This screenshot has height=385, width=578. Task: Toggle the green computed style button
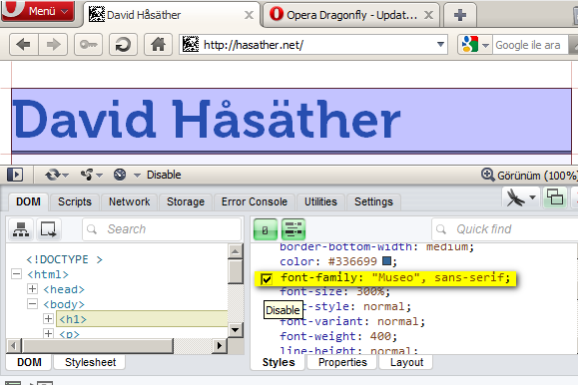click(265, 229)
